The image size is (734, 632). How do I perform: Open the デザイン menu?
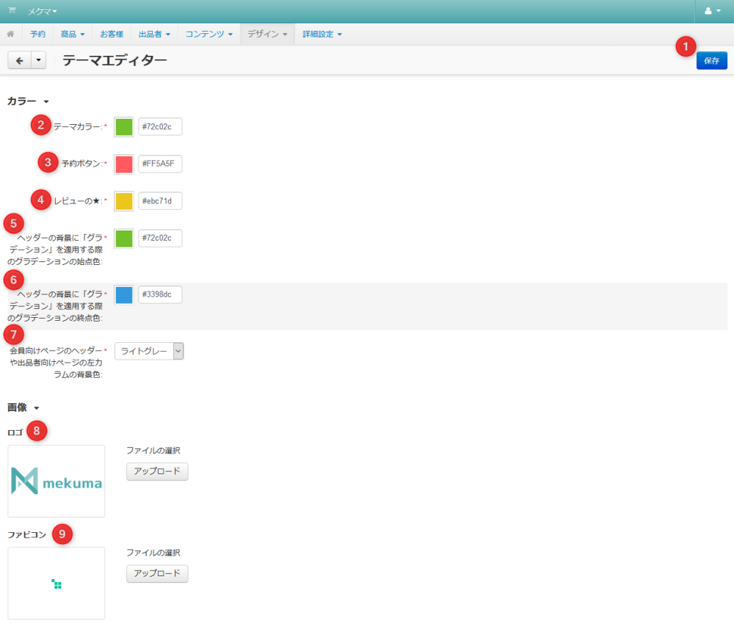[267, 34]
